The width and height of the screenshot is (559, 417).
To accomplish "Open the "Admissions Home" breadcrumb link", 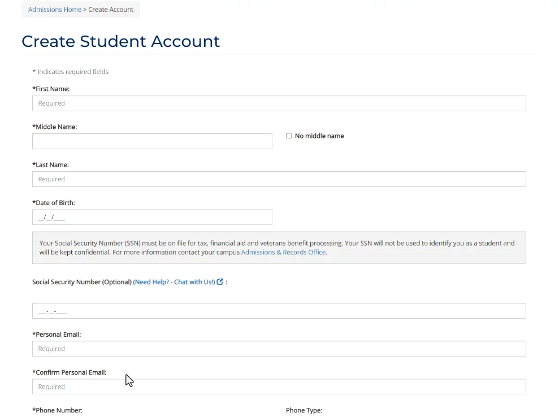I will [54, 9].
